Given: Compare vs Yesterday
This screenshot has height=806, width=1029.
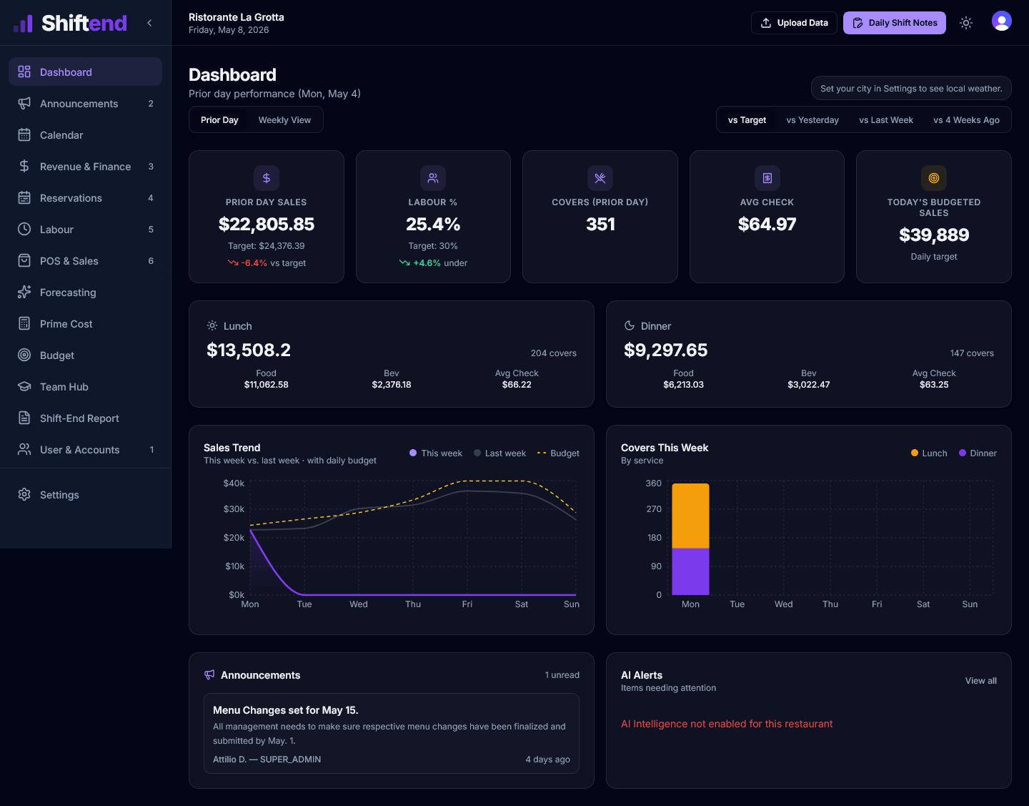Looking at the screenshot, I should pos(812,120).
